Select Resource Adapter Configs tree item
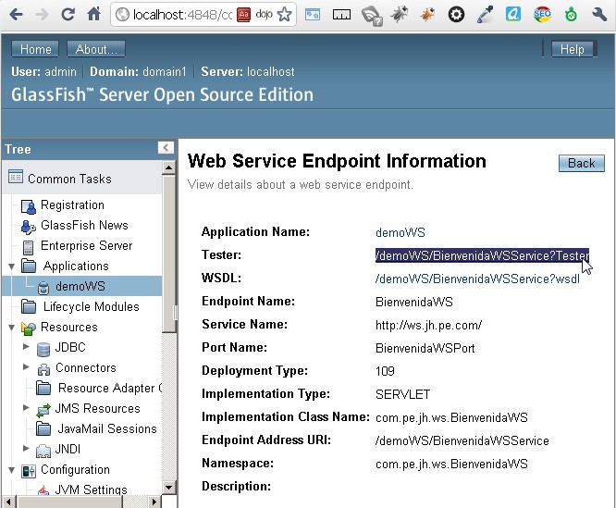The height and width of the screenshot is (508, 616). point(110,388)
